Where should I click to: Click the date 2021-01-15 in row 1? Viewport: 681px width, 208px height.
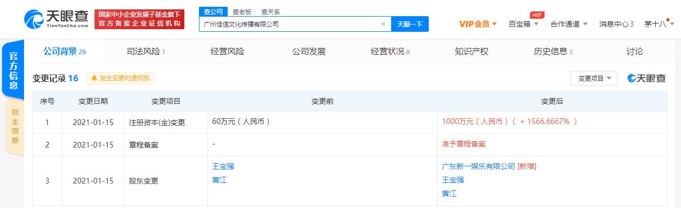tap(93, 123)
